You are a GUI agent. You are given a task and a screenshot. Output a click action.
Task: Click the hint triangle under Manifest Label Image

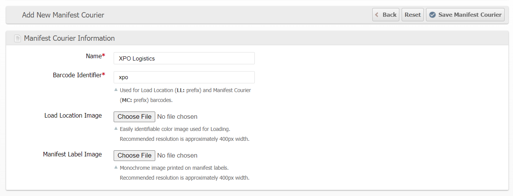tap(116, 167)
